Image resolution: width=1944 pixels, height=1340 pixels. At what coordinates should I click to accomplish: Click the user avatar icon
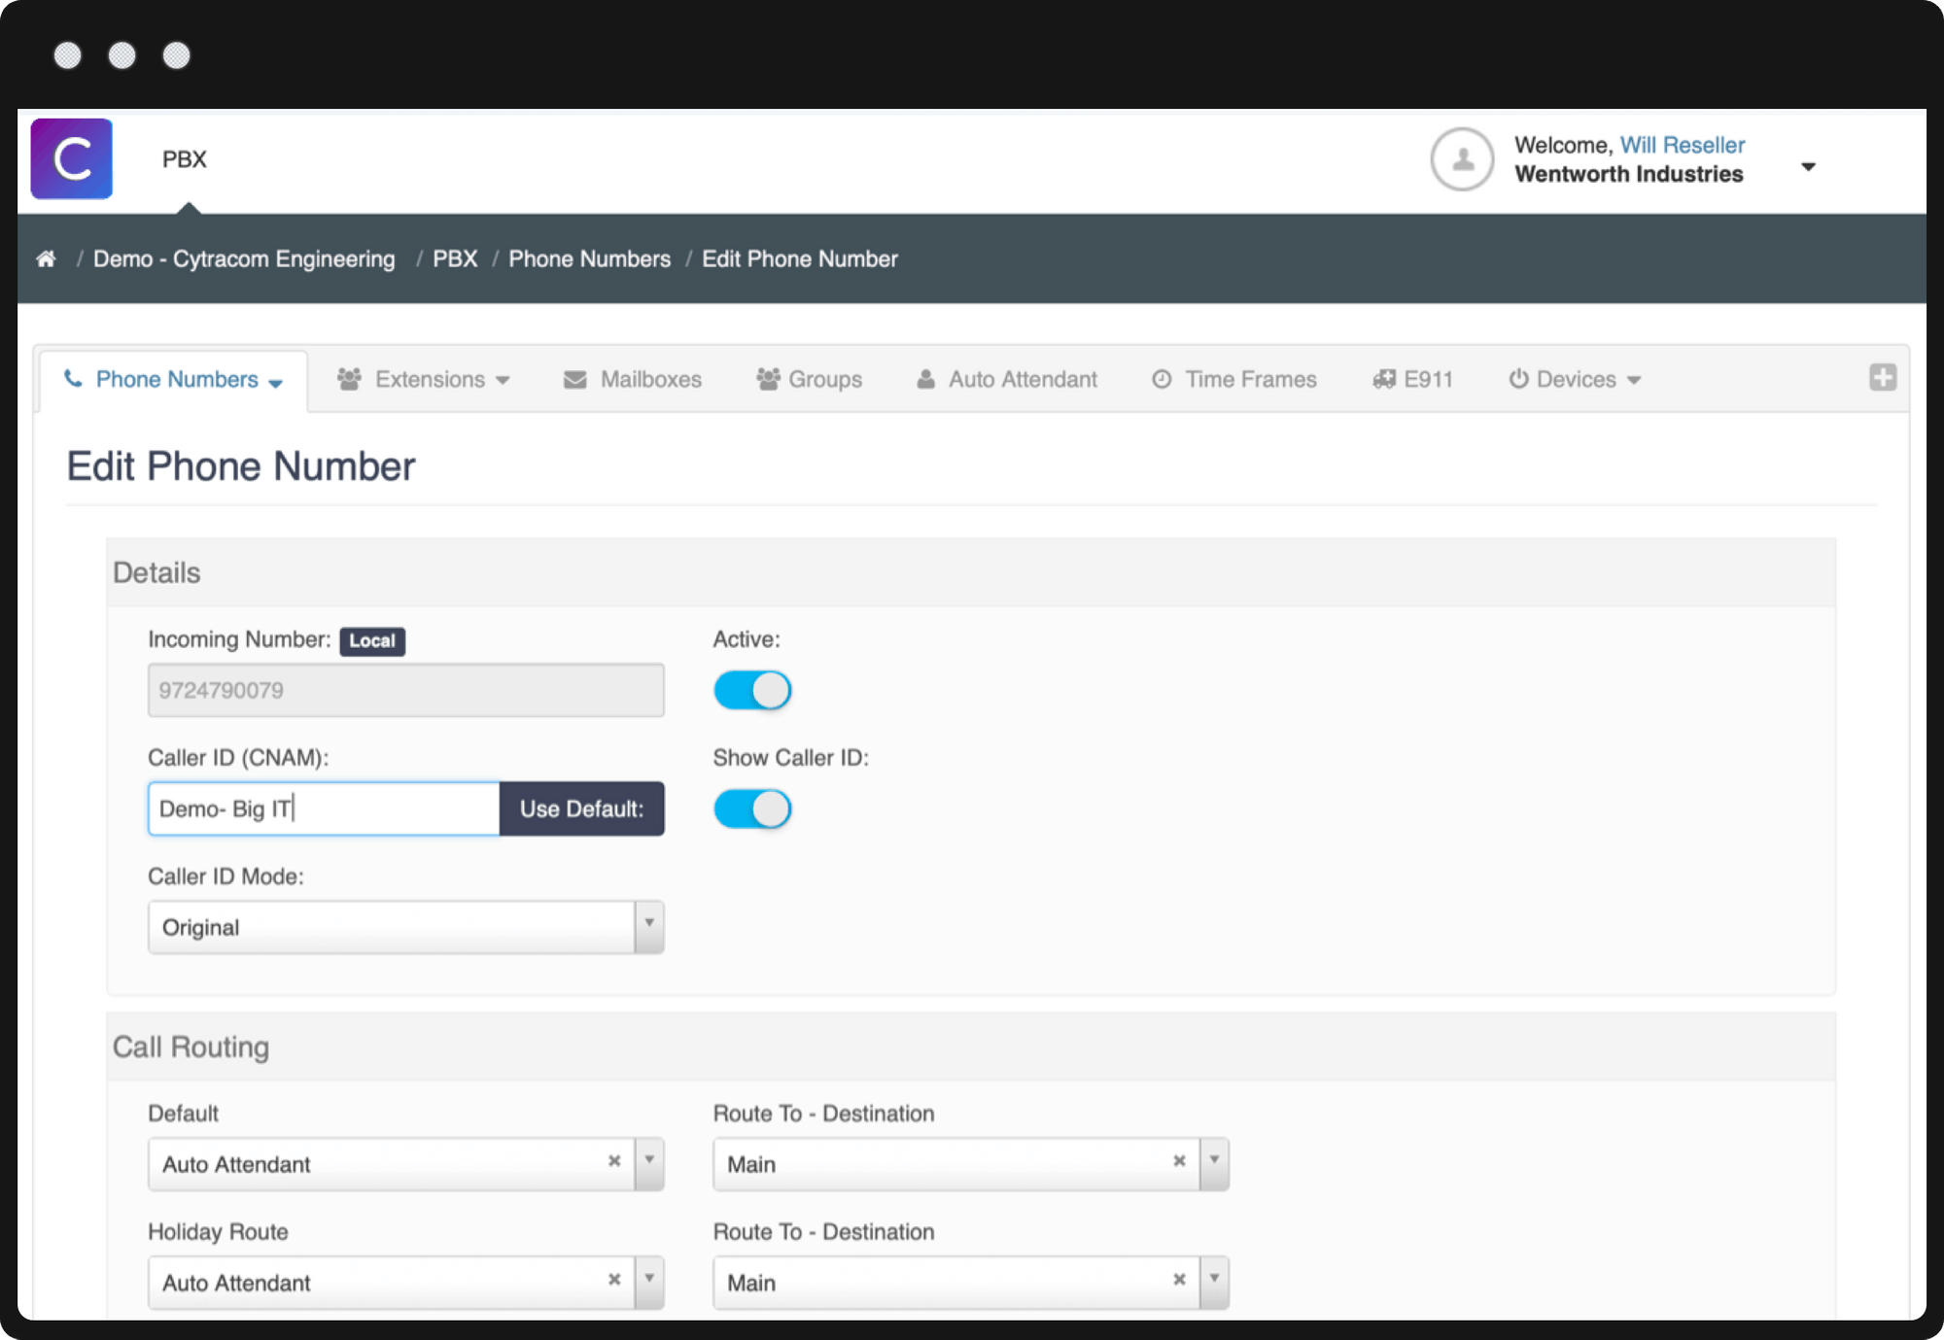(1461, 159)
